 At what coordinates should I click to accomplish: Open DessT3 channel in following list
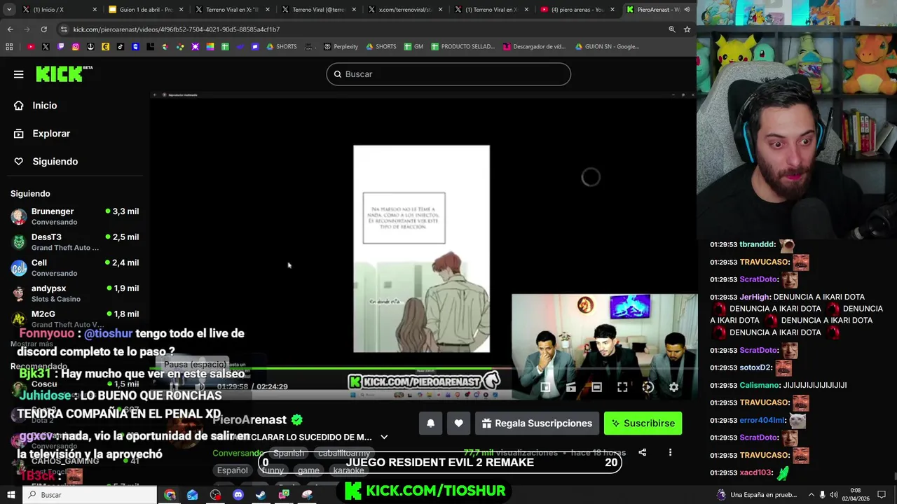coord(74,242)
